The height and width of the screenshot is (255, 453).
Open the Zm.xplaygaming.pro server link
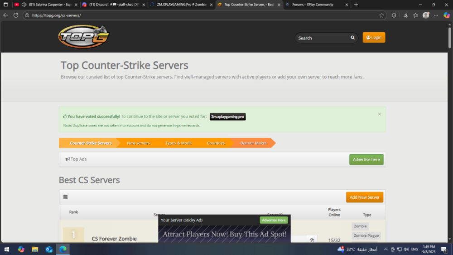pos(227,117)
